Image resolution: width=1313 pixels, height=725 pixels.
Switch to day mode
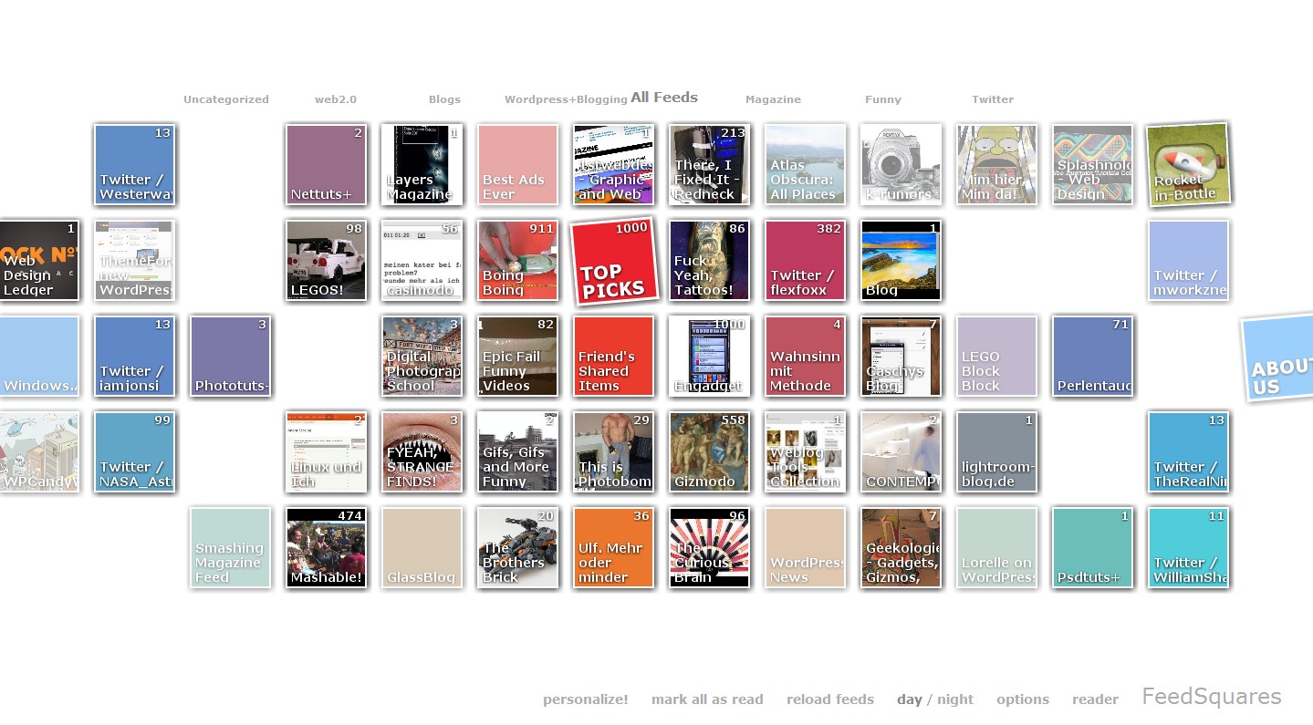click(x=909, y=699)
